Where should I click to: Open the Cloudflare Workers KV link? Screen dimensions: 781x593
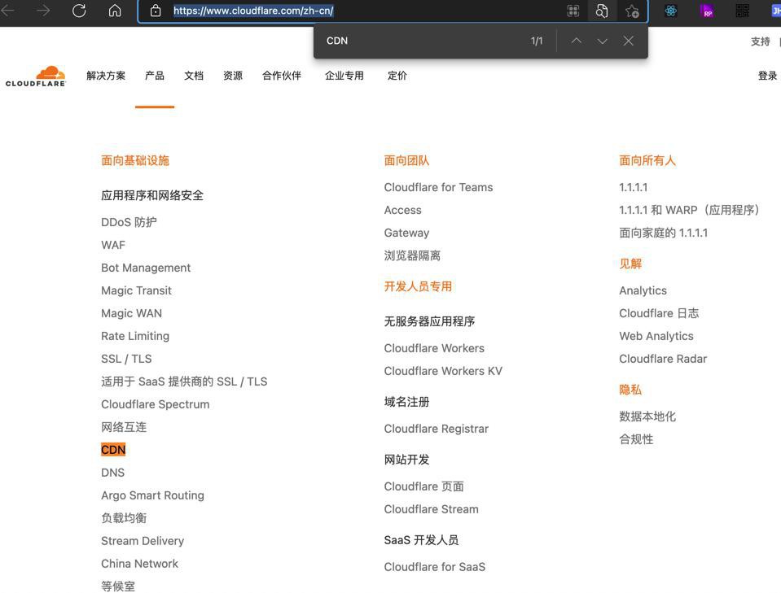pyautogui.click(x=443, y=371)
